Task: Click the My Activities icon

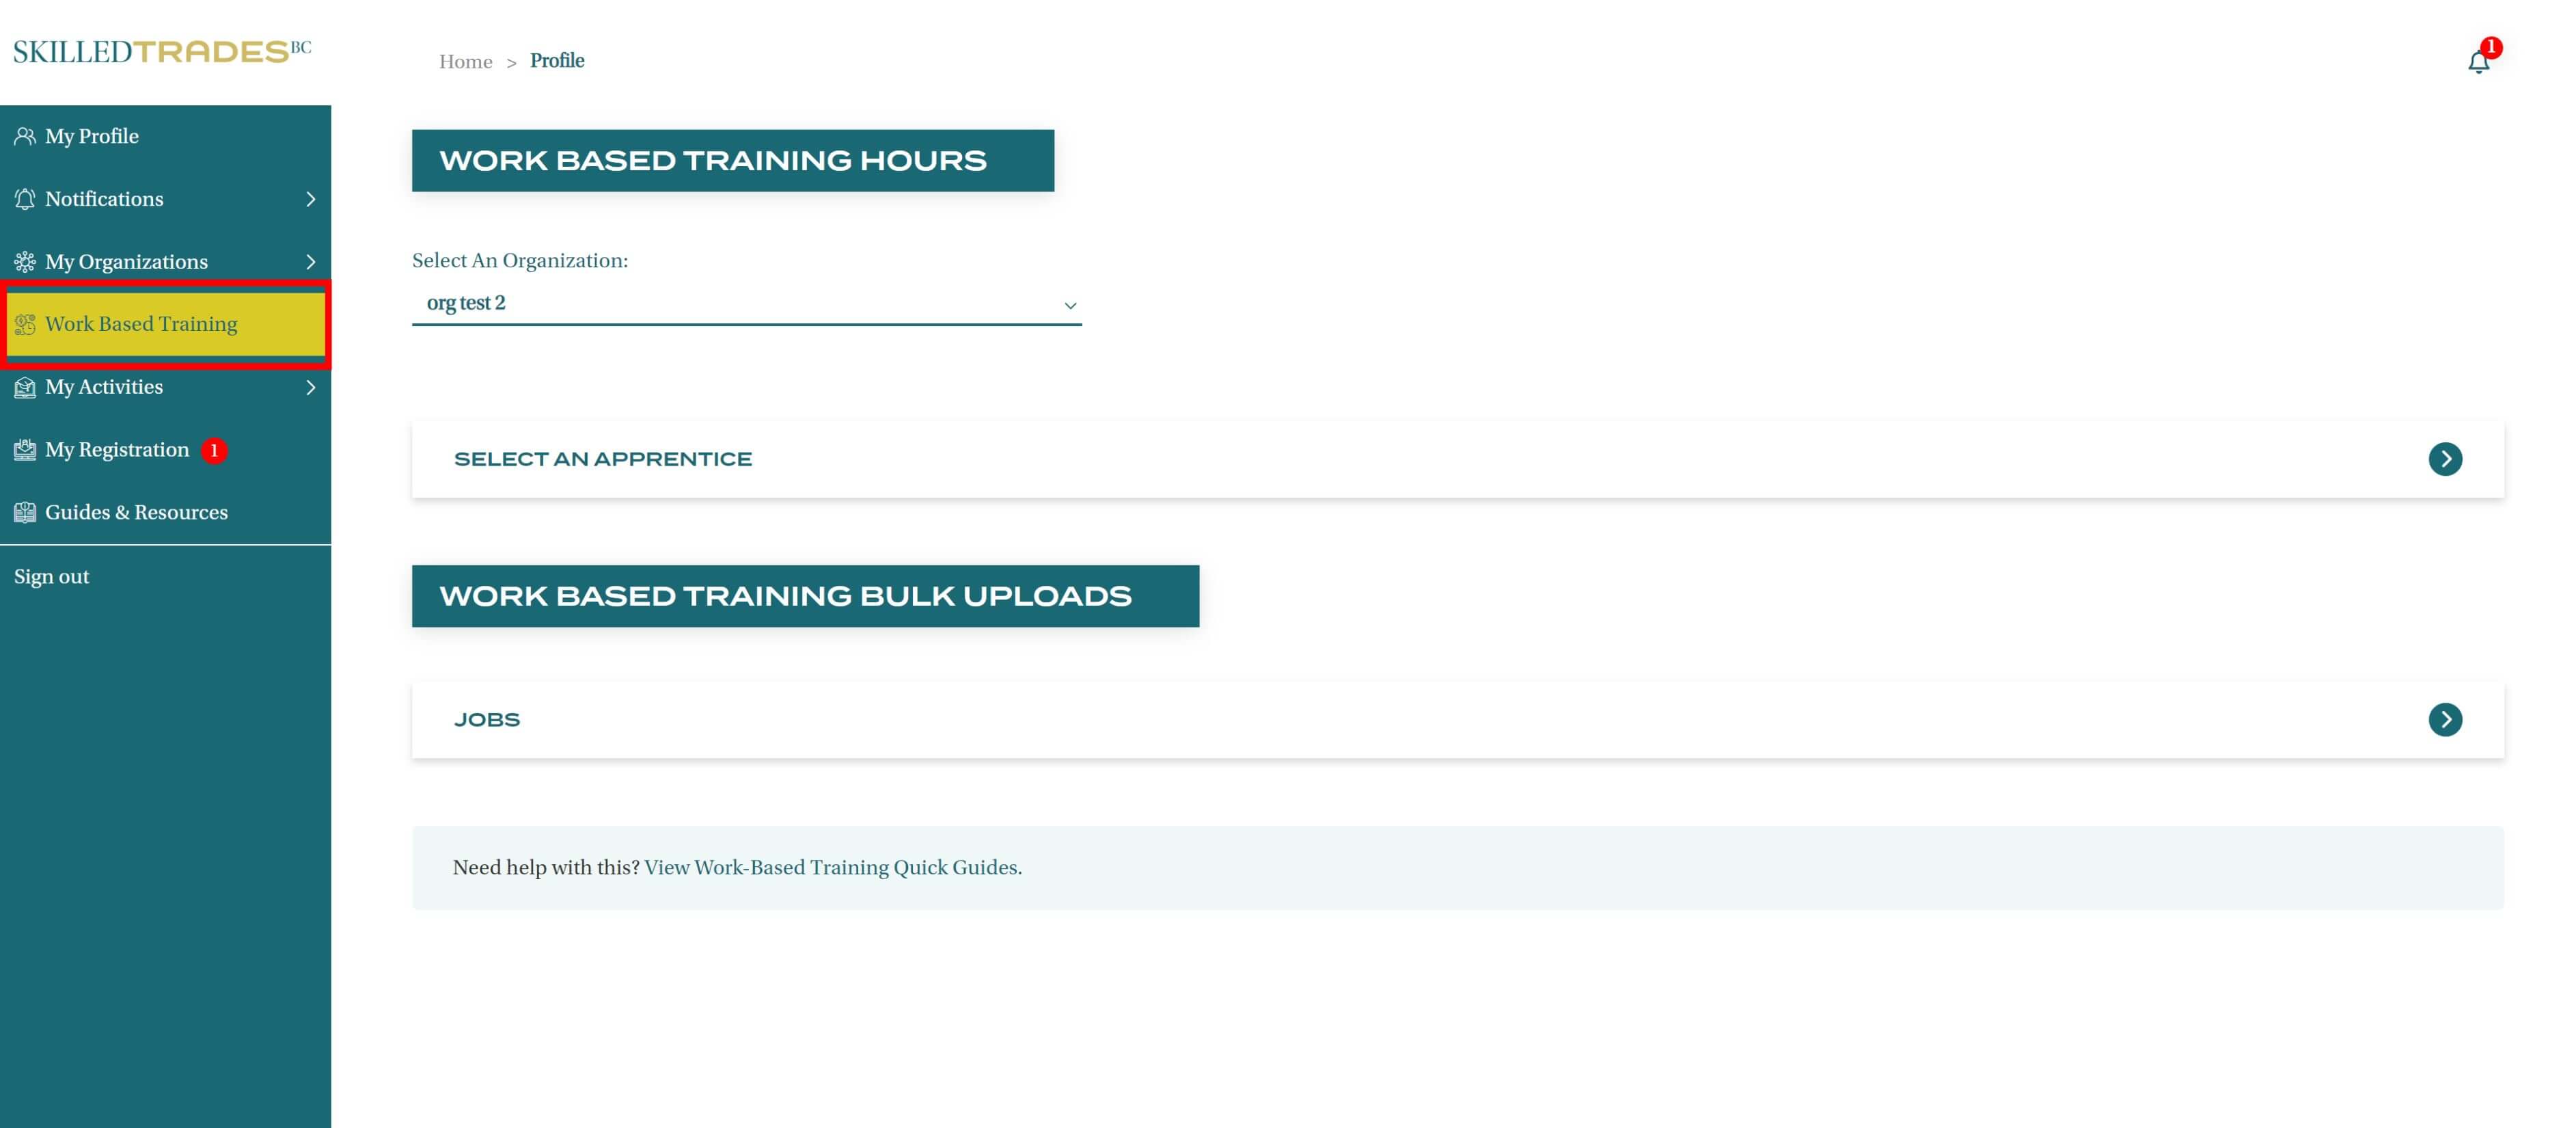Action: (25, 388)
